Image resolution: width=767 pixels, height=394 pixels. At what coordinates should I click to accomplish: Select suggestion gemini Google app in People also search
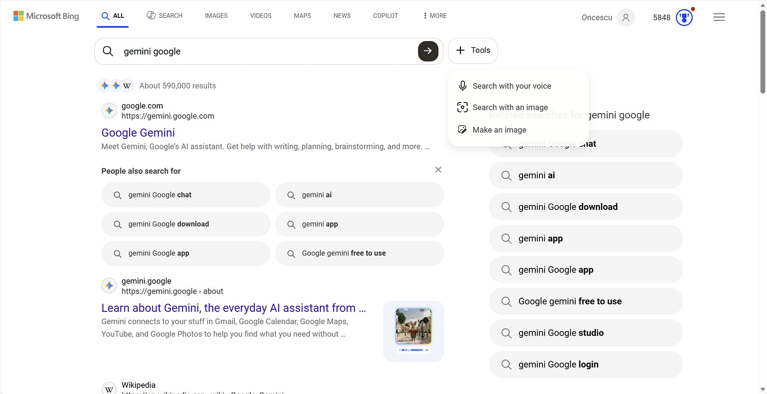[185, 253]
